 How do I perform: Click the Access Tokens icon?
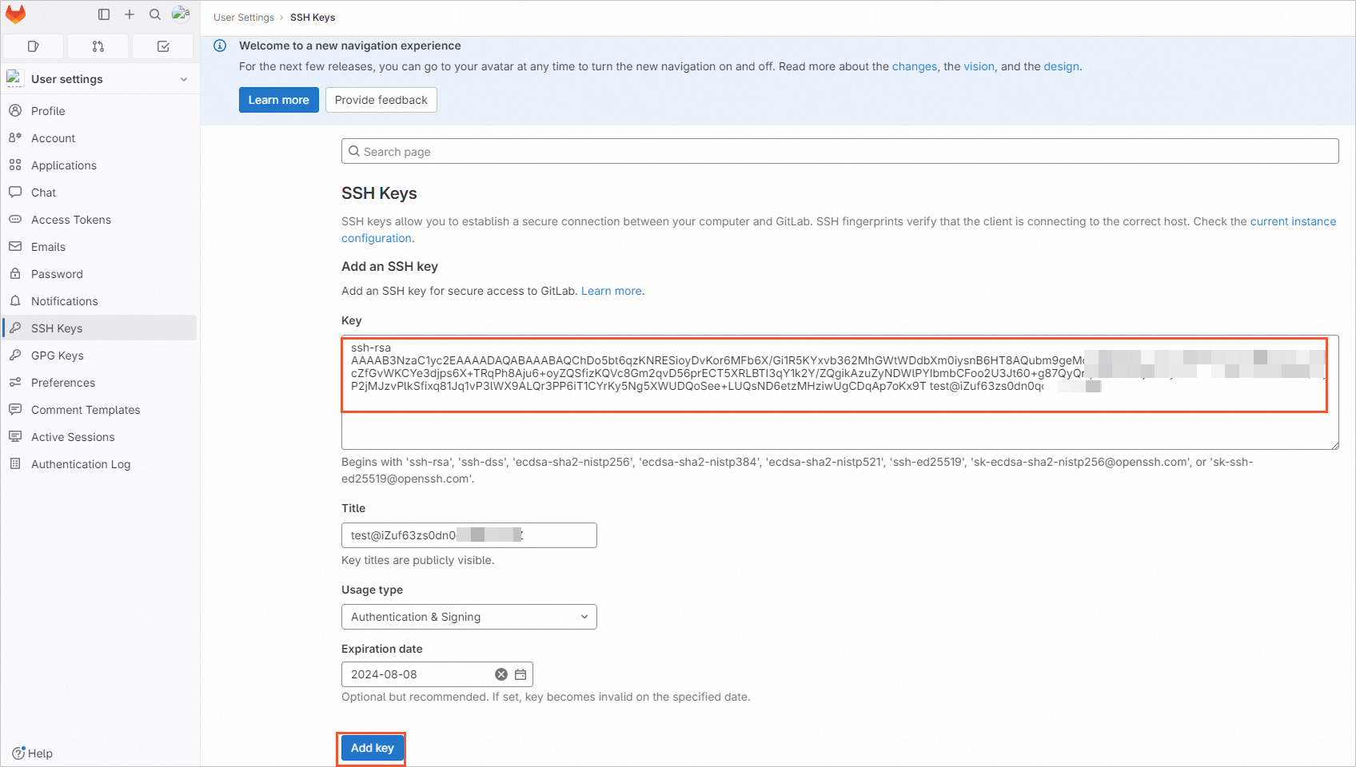tap(15, 219)
